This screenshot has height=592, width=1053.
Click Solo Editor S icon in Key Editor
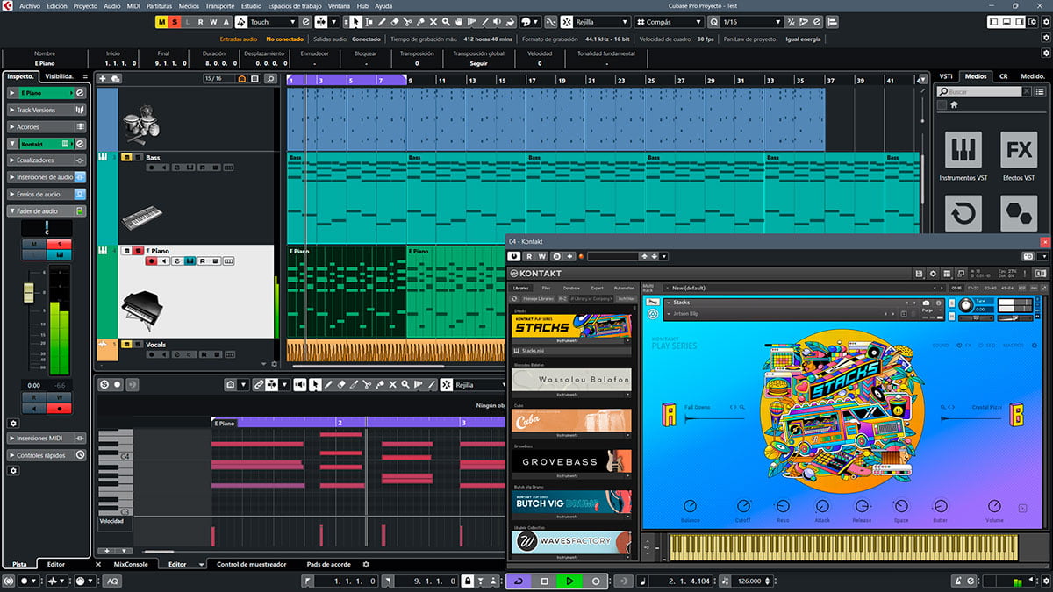coord(104,384)
